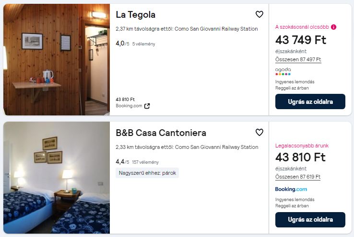Open the La Tegola room photo
This screenshot has width=354, height=237.
57,59
